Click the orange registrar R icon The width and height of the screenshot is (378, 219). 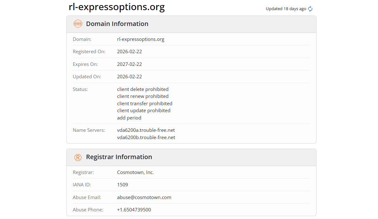click(78, 157)
